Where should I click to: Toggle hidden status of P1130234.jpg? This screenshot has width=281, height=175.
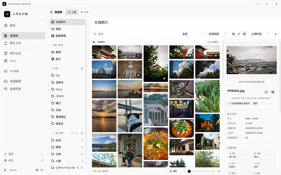pos(273,92)
